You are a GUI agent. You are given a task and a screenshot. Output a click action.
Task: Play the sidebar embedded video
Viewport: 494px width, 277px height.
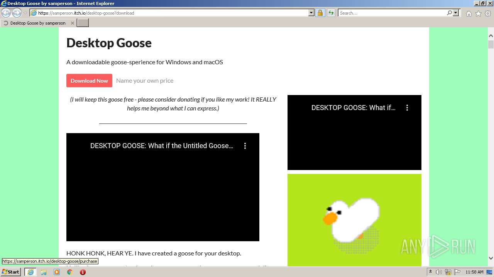point(354,132)
